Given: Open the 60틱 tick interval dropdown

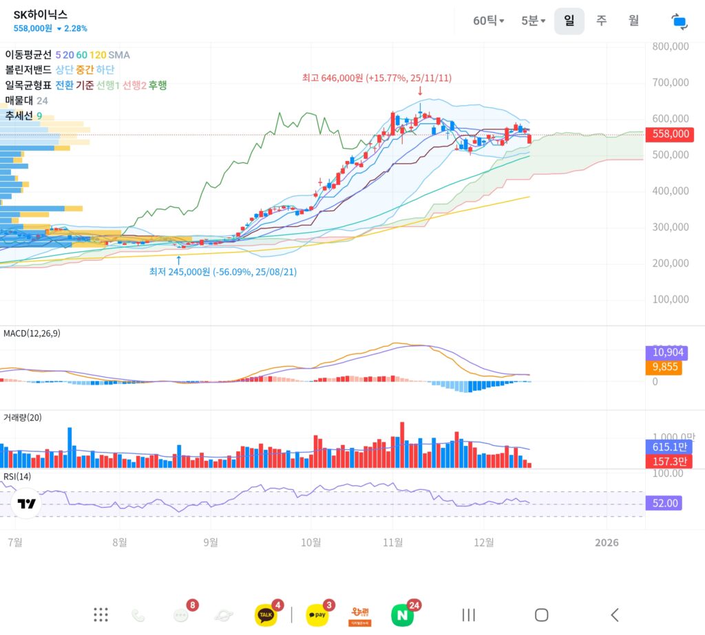Looking at the screenshot, I should [x=488, y=21].
